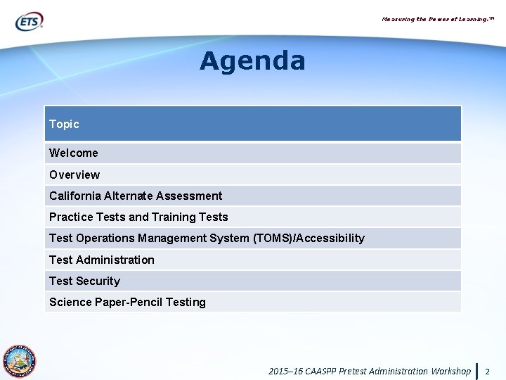Click the Measuring the Power of Learning tagline
The image size is (506, 380).
point(438,19)
